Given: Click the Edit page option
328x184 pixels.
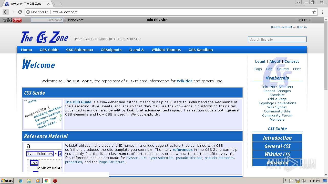Looking at the screenshot, I should click(269, 69).
